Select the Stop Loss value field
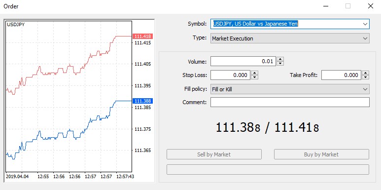Image resolution: width=381 pixels, height=190 pixels. pyautogui.click(x=230, y=75)
